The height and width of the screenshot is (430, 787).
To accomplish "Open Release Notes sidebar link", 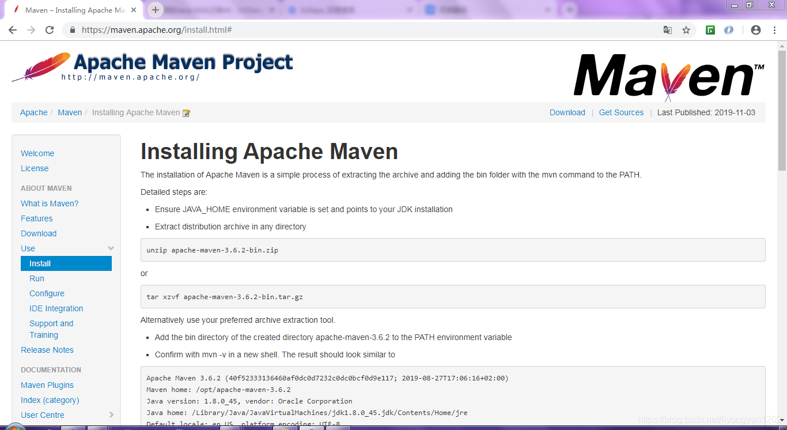I will click(x=47, y=350).
